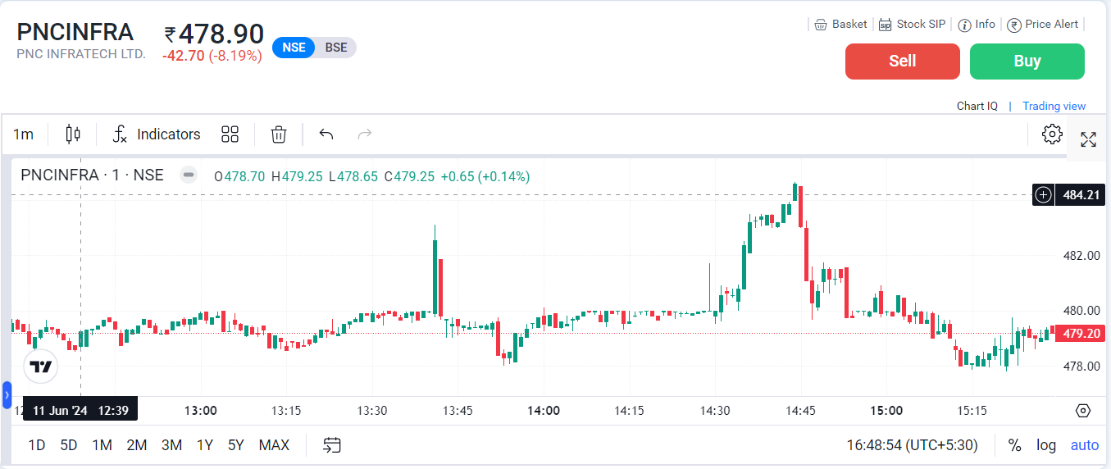This screenshot has width=1111, height=469.
Task: Click the -42.70 (-8.19%) change value
Action: [212, 56]
